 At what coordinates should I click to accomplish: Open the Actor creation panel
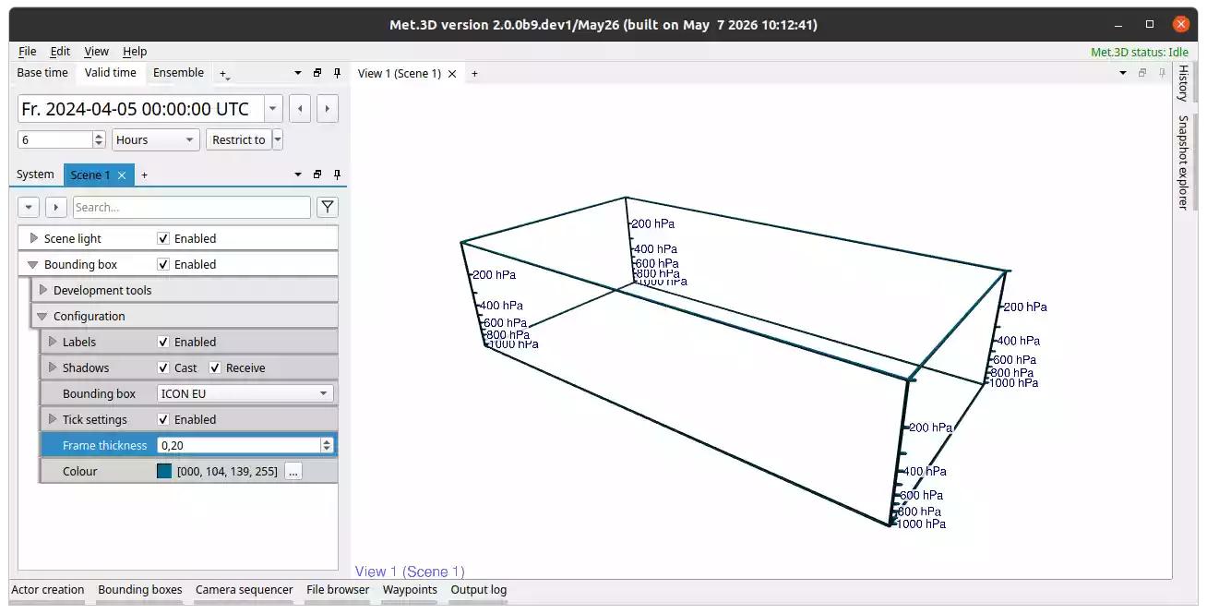point(48,590)
